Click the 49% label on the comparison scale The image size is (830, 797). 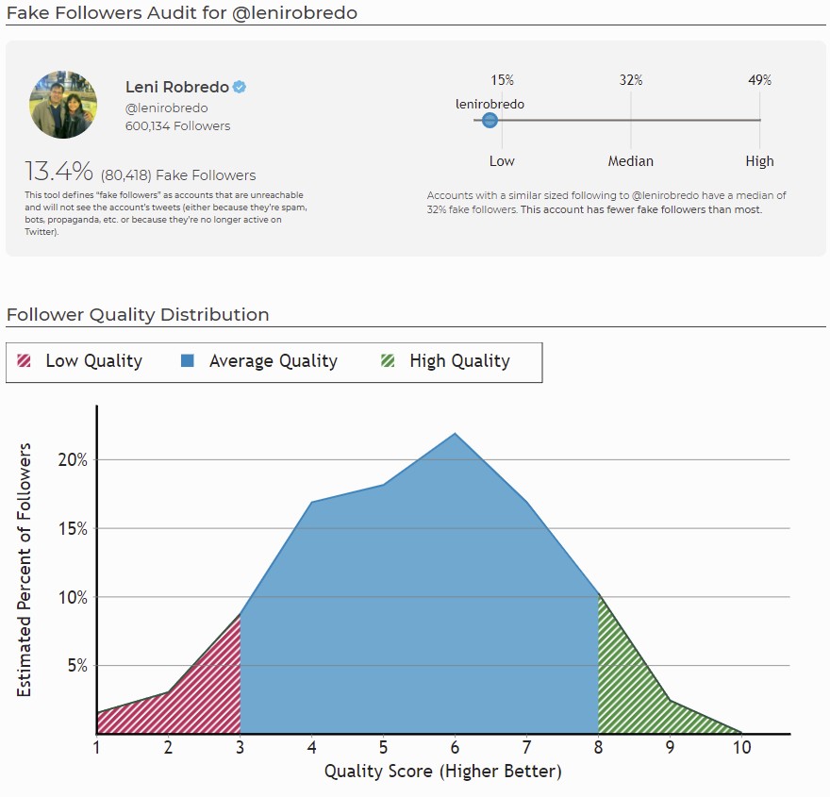(759, 80)
